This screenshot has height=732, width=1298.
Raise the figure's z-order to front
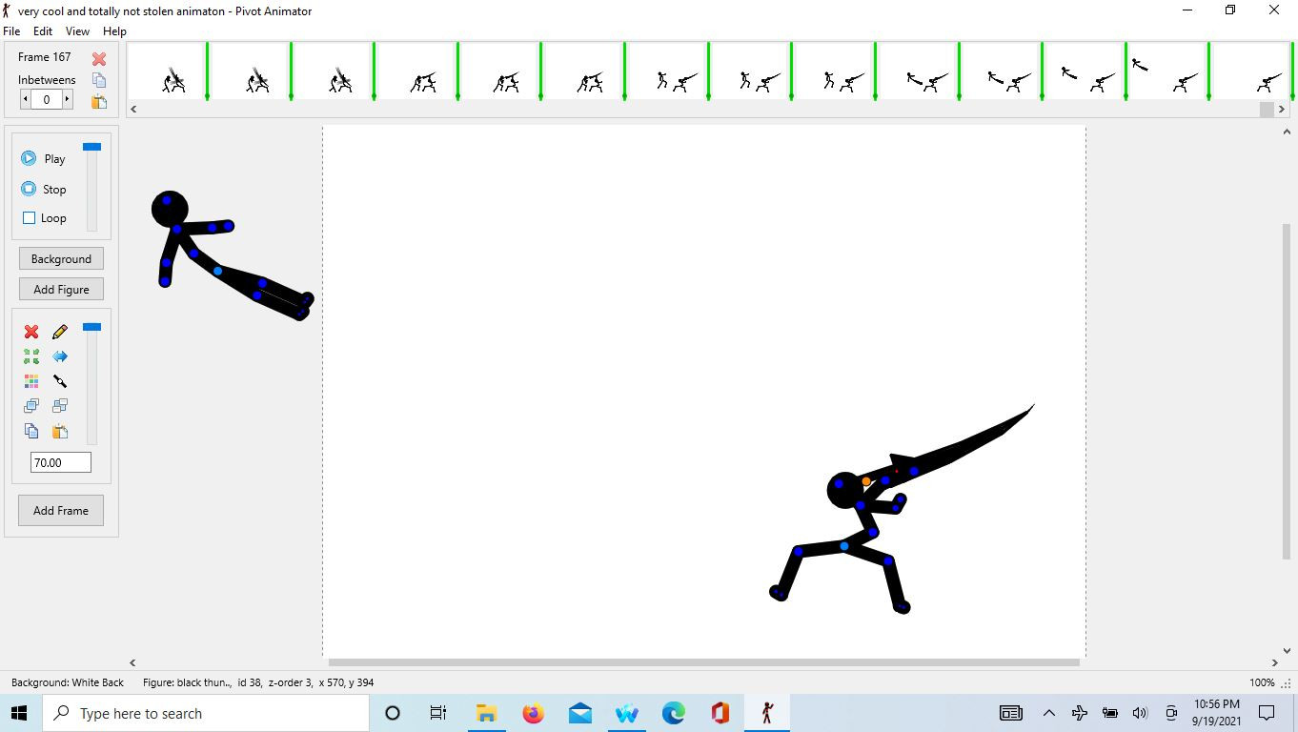(31, 405)
